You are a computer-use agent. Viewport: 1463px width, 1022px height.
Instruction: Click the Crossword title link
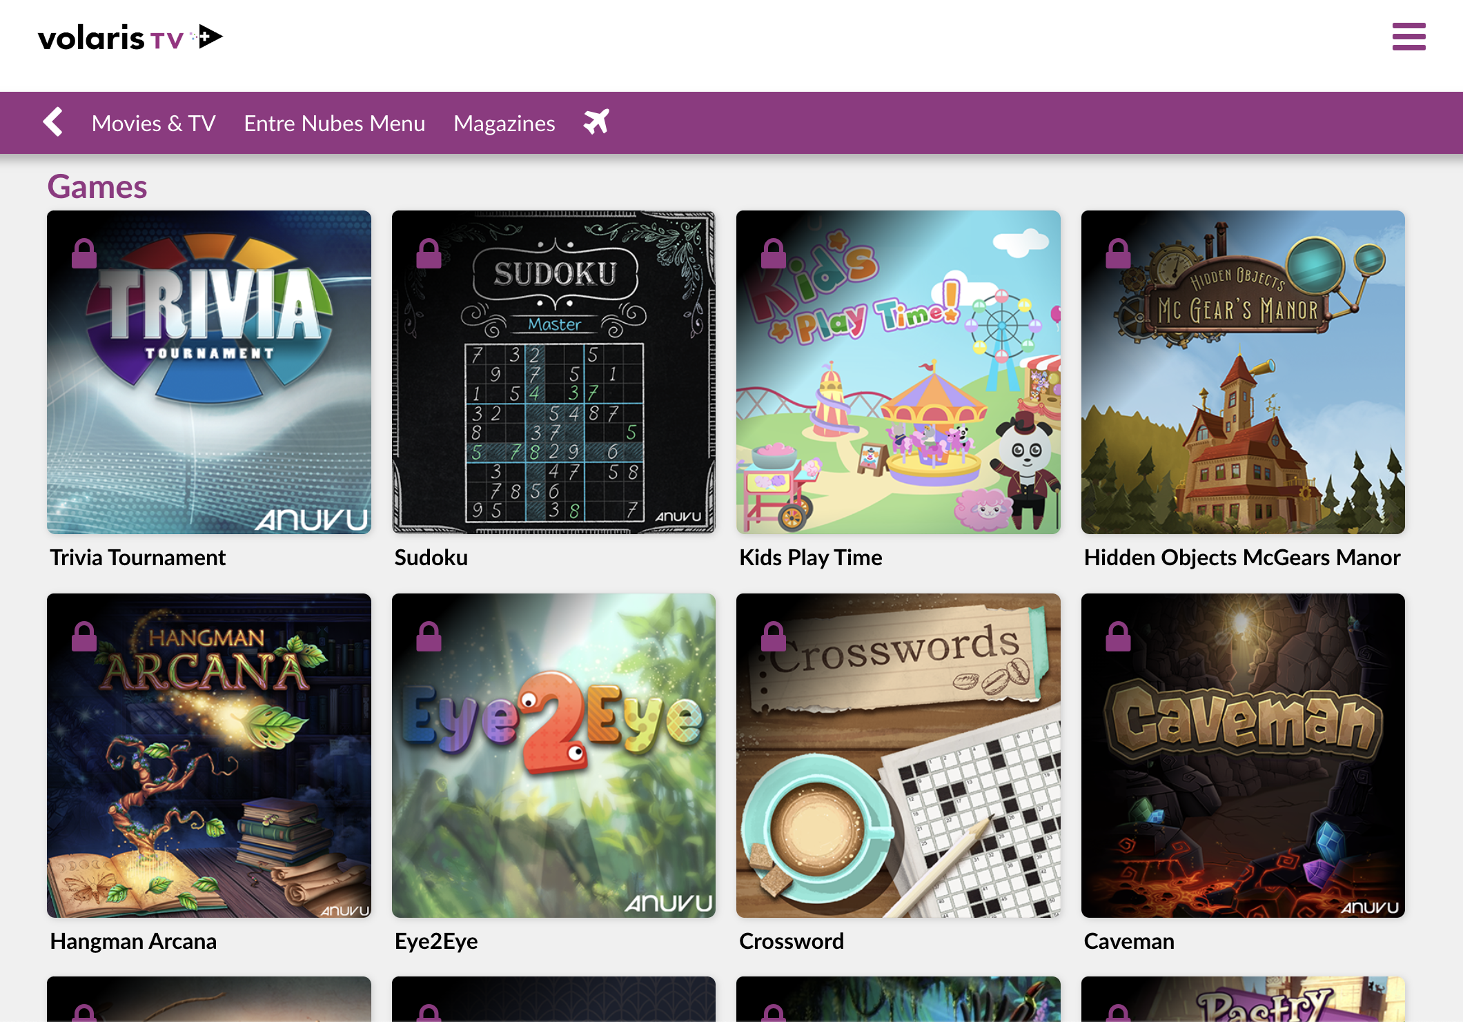tap(792, 941)
